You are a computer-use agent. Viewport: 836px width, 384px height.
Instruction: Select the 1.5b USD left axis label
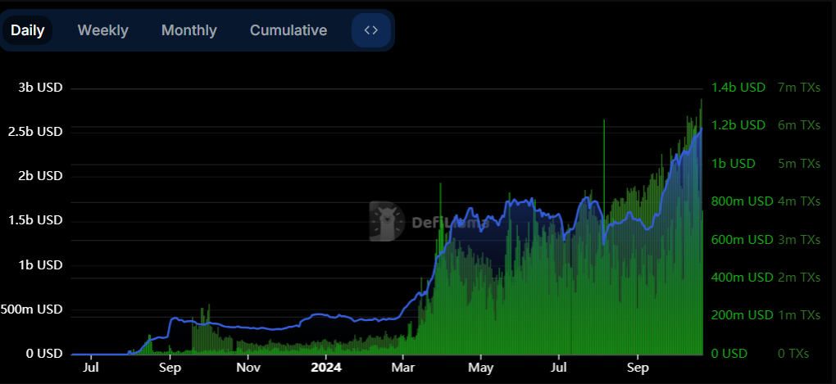[x=35, y=220]
